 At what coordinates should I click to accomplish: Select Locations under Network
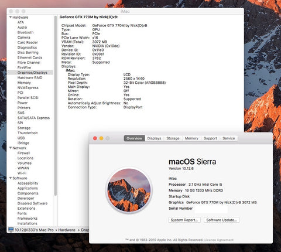pos(25,158)
